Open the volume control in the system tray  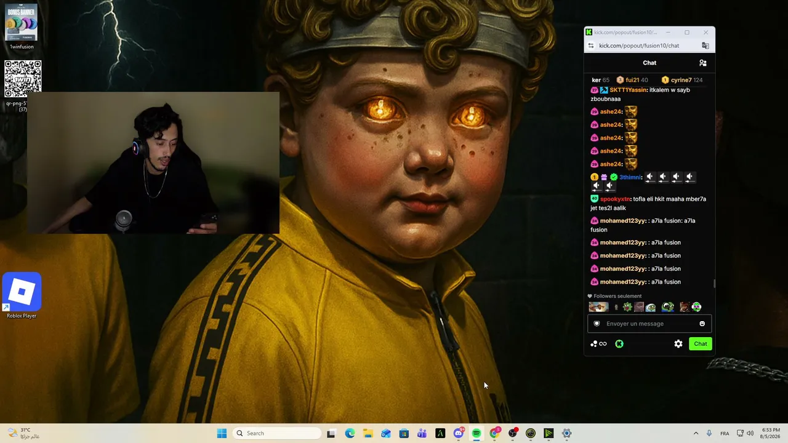coord(750,433)
